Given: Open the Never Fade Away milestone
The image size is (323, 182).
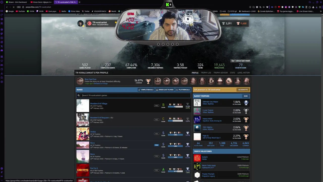Looking at the screenshot, I should pyautogui.click(x=209, y=166).
